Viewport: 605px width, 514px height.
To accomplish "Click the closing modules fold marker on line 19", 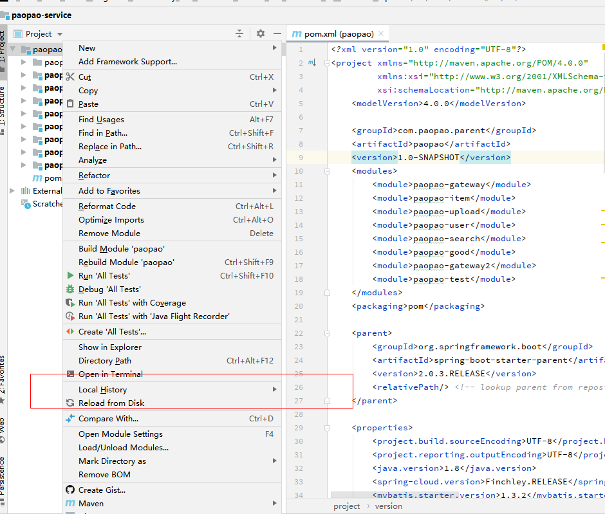I will click(327, 293).
